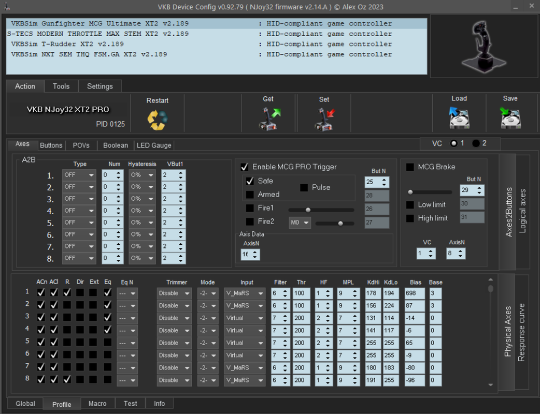This screenshot has width=540, height=414.
Task: Enable the MCG PRO Trigger checkbox
Action: tap(245, 167)
